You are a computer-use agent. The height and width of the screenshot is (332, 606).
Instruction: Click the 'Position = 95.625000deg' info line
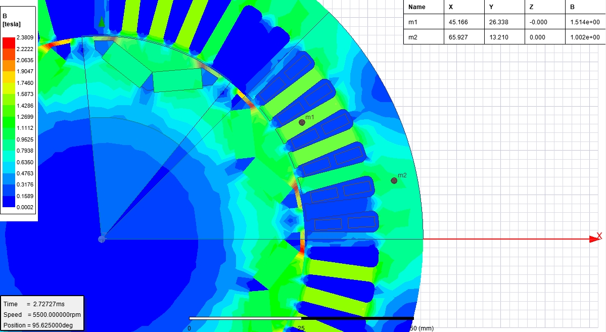[x=38, y=325]
